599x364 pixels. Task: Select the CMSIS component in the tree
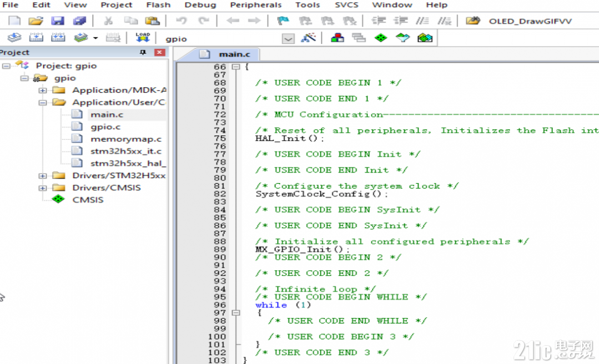coord(88,200)
